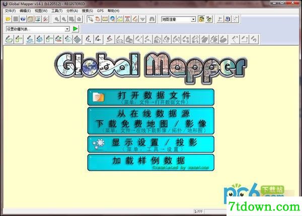The height and width of the screenshot is (216, 302).
Task: Select the zoom tool with magnifier cursor
Action: 90,19
